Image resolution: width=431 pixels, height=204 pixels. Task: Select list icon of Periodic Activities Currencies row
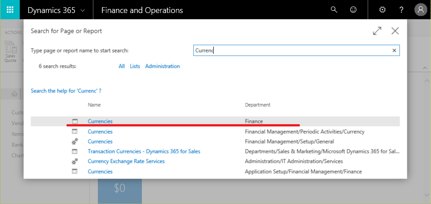[75, 131]
